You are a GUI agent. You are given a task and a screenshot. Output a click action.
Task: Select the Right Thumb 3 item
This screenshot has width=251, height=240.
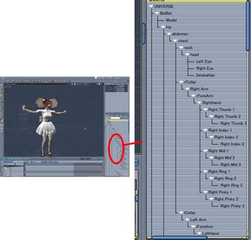234,123
